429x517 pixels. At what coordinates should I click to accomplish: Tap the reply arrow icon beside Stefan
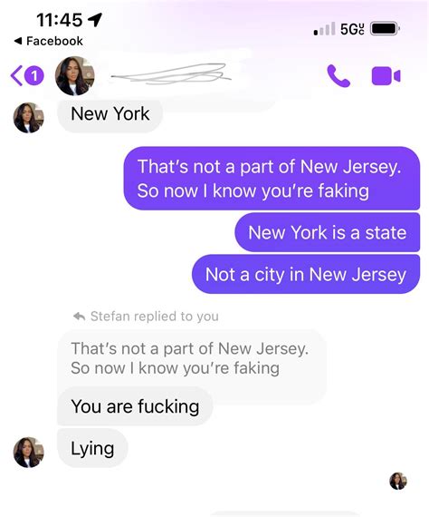point(80,317)
